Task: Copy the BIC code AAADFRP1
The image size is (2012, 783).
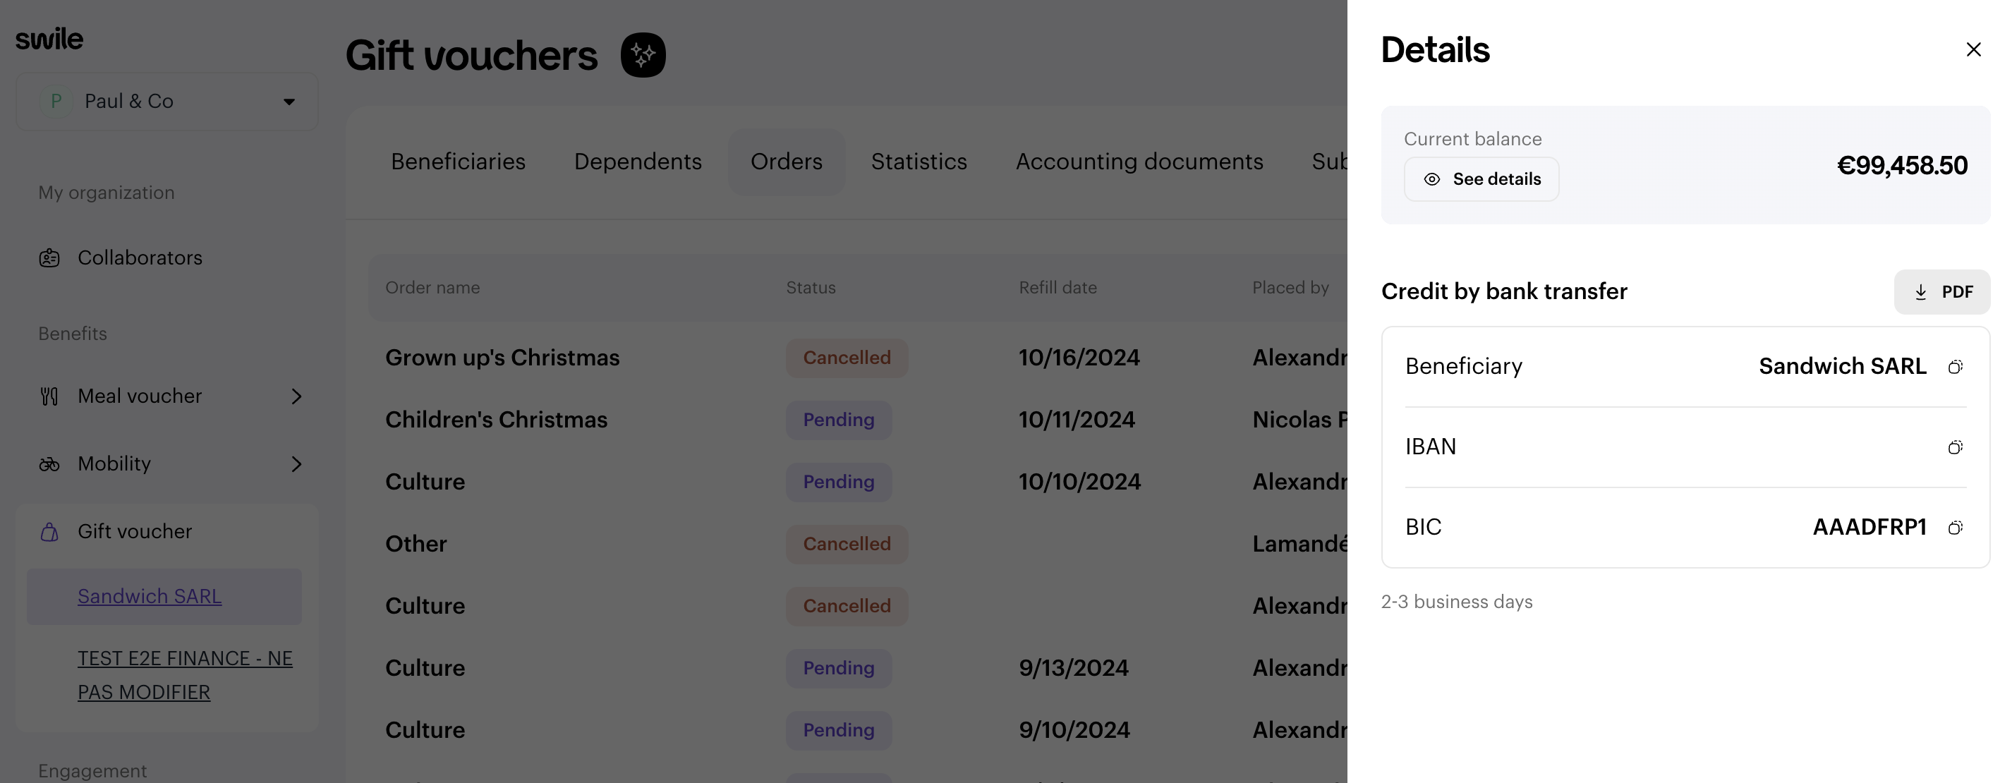Action: pos(1955,528)
